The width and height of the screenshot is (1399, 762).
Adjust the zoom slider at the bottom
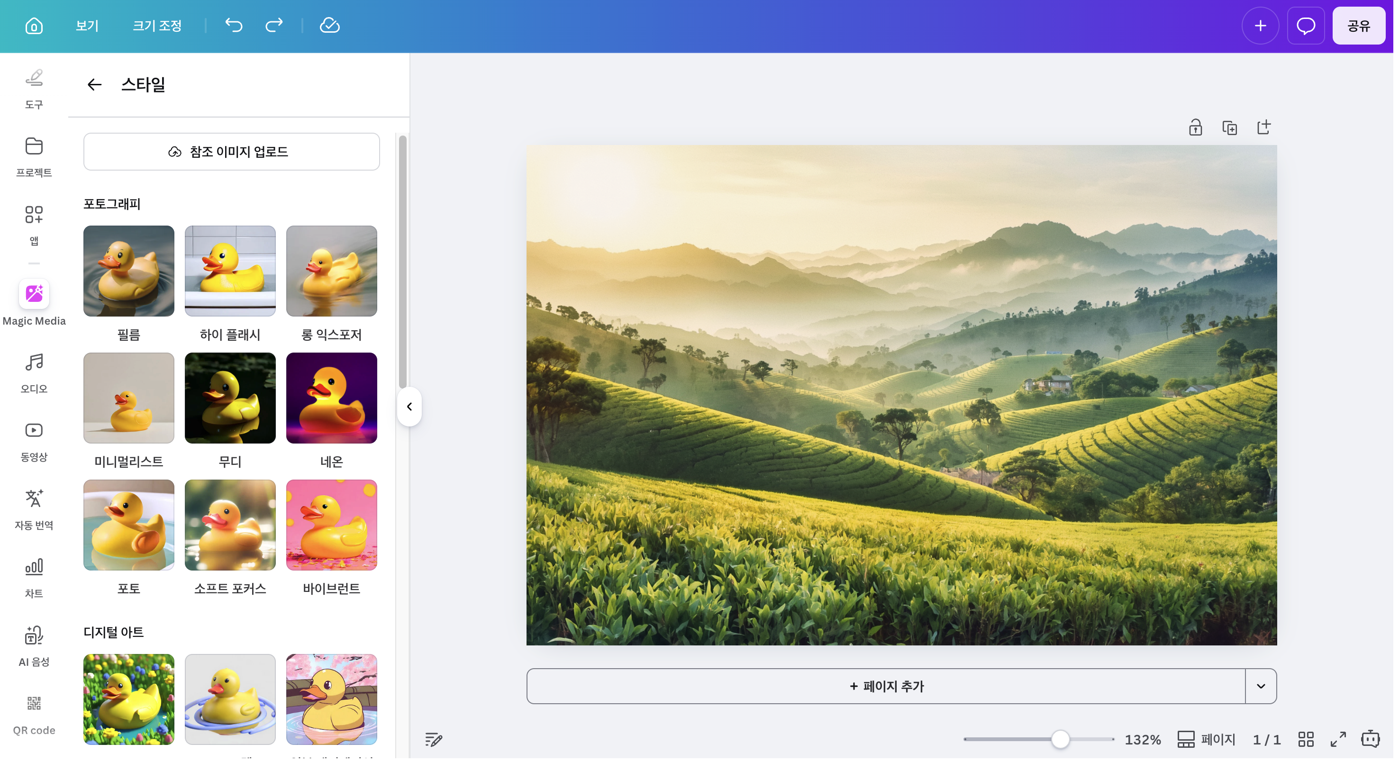tap(1061, 739)
